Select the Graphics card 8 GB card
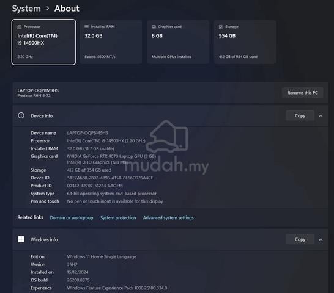 click(x=178, y=42)
